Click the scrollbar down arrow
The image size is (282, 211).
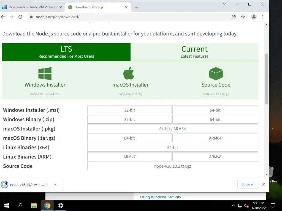pyautogui.click(x=266, y=174)
